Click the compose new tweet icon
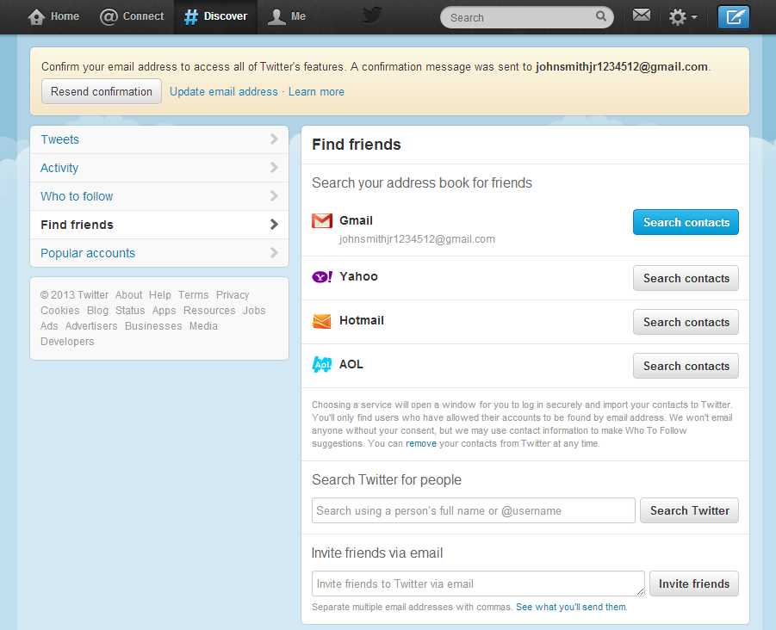Screen dimensions: 776x630 point(734,16)
